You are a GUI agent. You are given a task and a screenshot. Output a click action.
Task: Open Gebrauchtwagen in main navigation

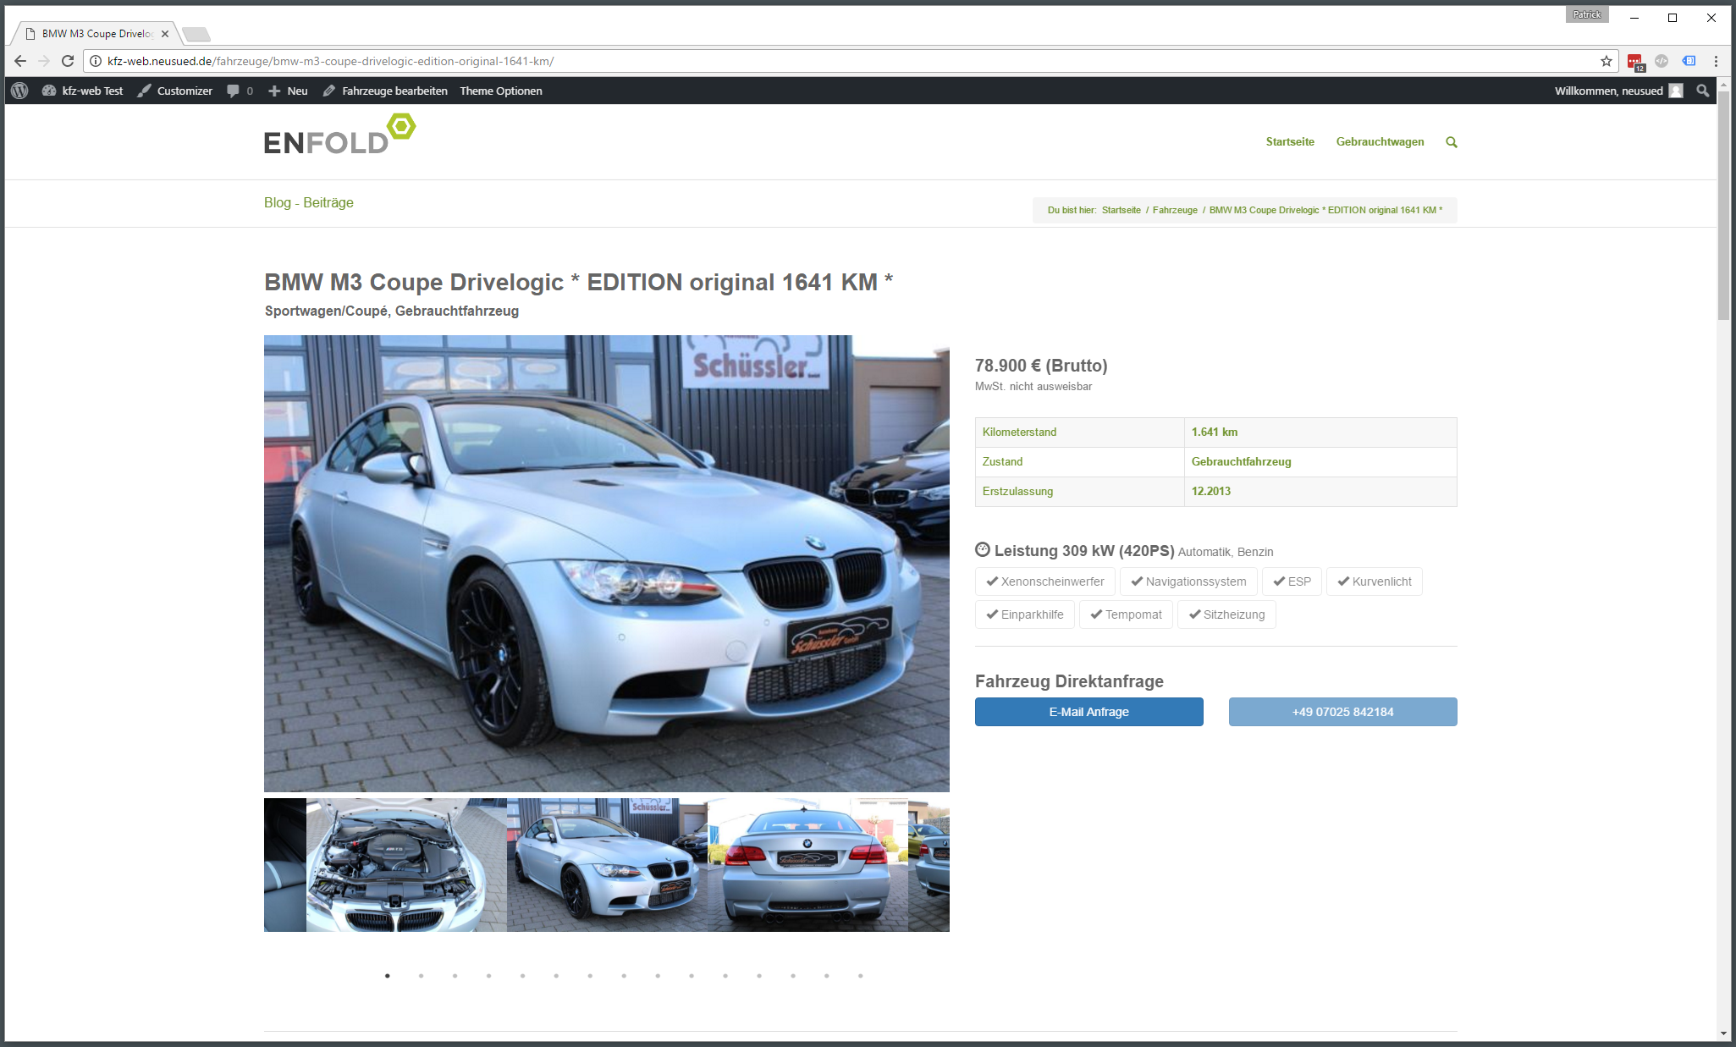1380,142
